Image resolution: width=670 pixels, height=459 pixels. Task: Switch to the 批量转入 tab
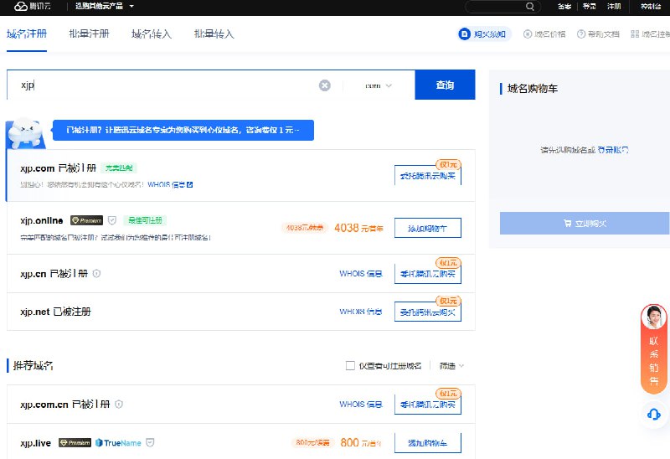pos(214,34)
